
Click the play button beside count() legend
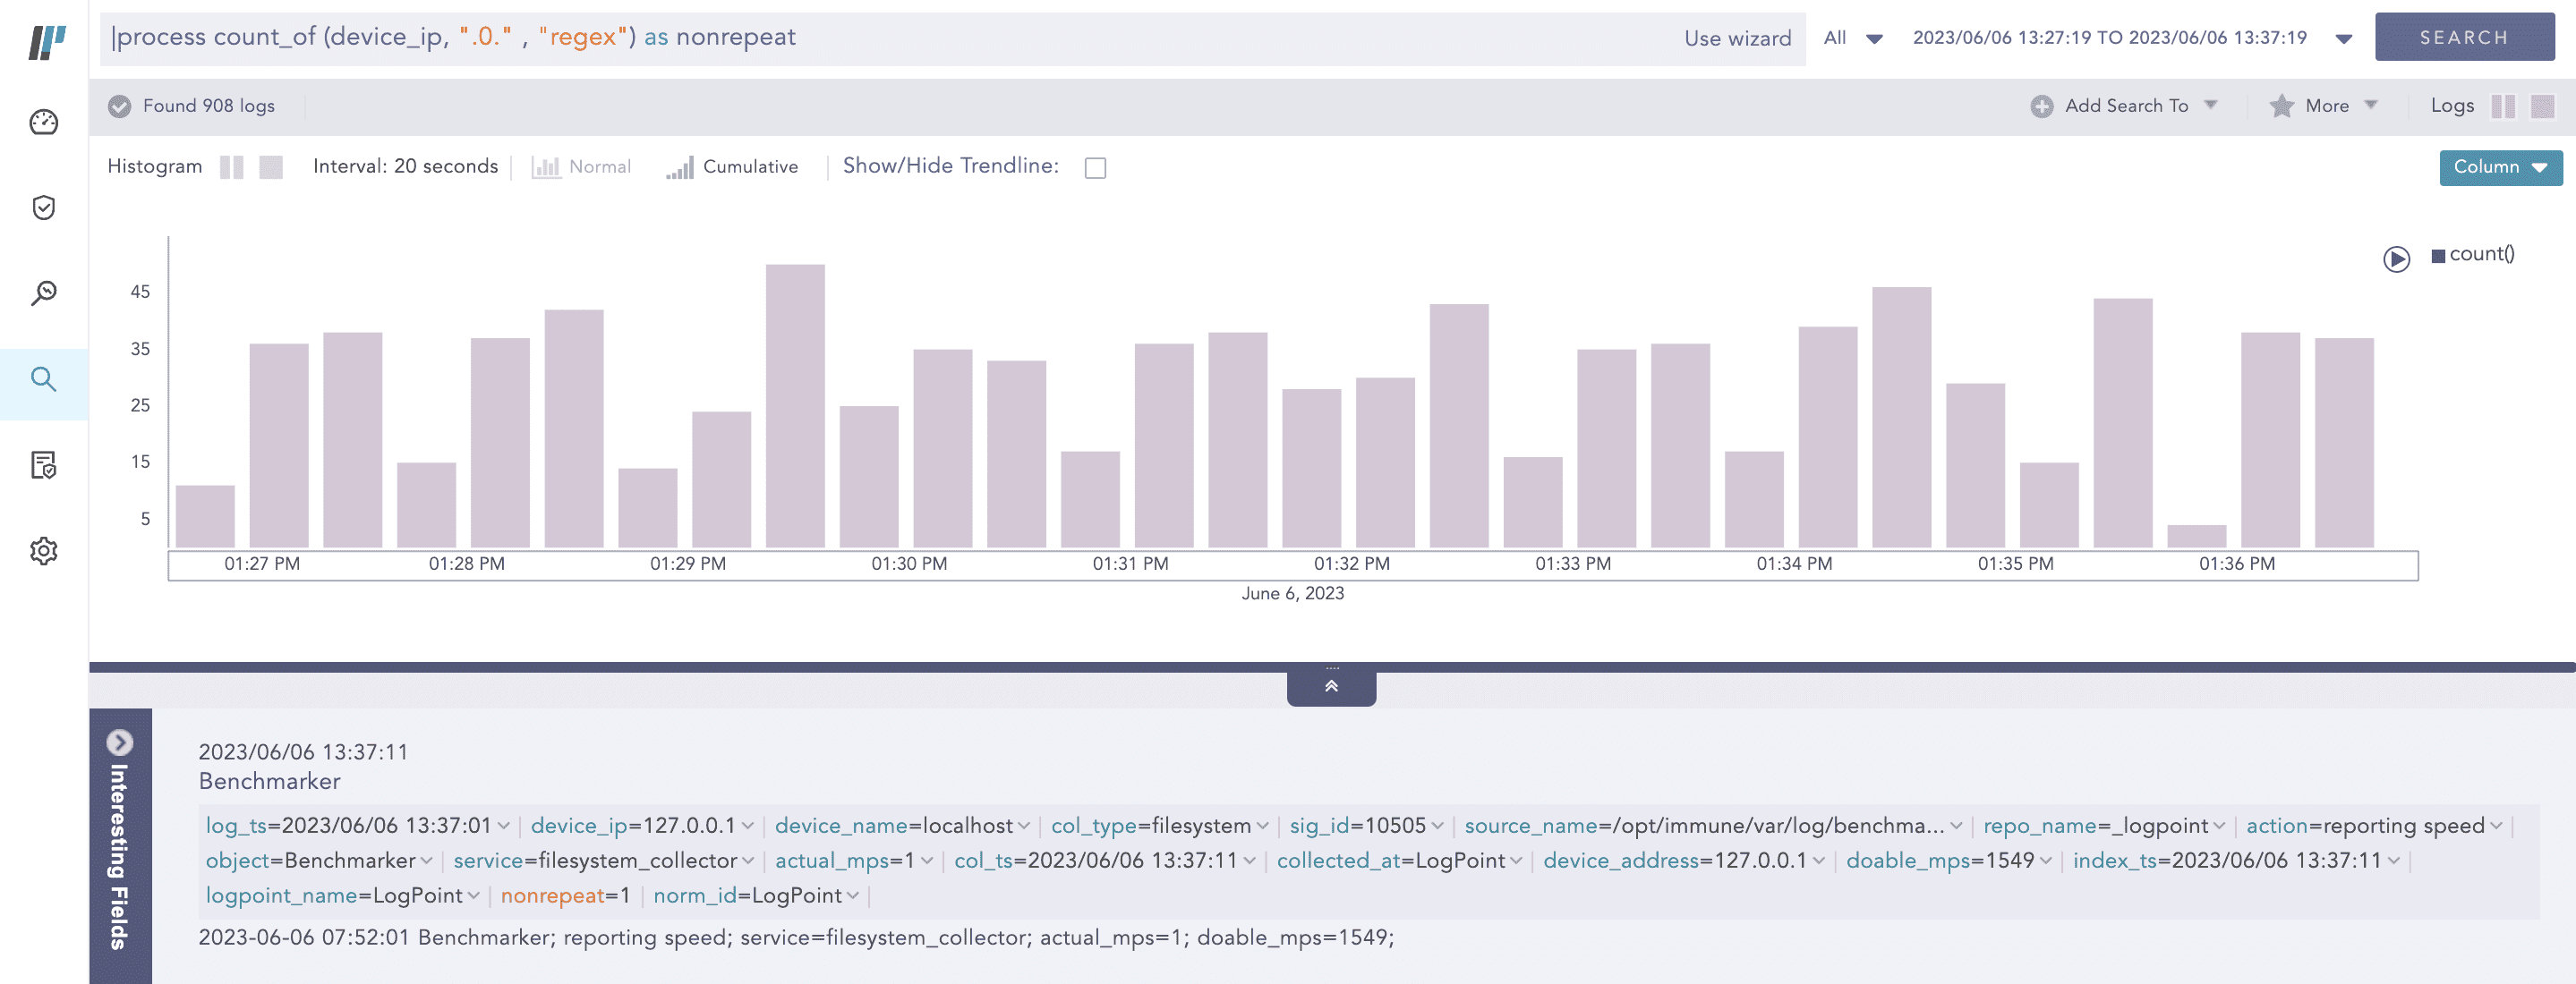(x=2396, y=259)
